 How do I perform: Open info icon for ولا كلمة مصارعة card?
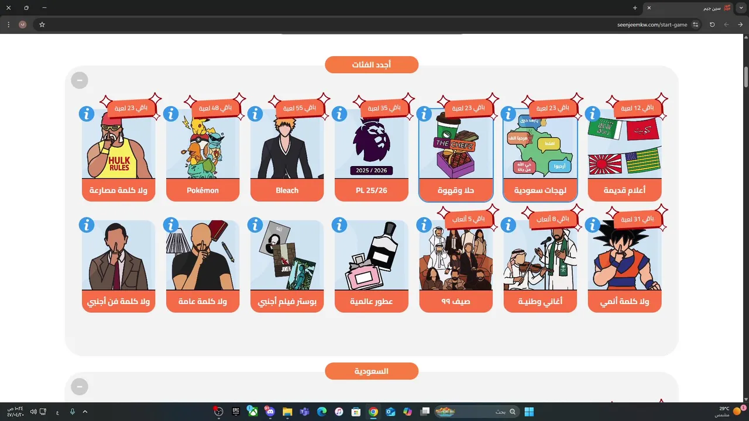(x=87, y=114)
